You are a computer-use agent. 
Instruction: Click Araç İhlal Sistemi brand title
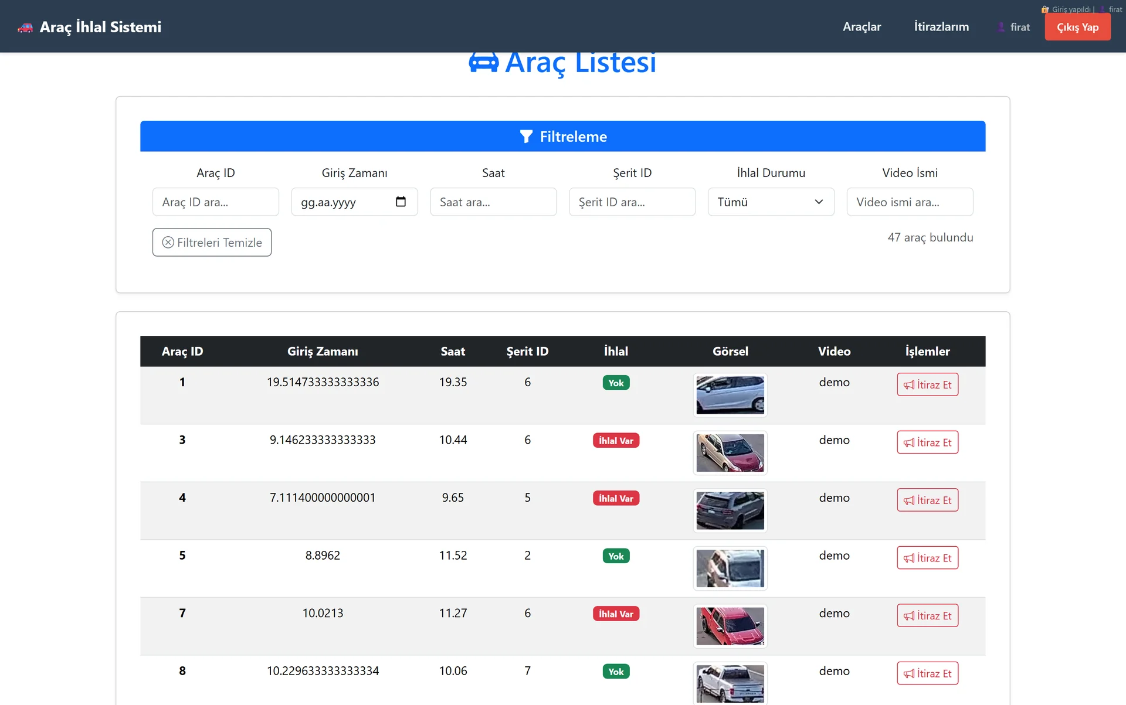point(100,27)
